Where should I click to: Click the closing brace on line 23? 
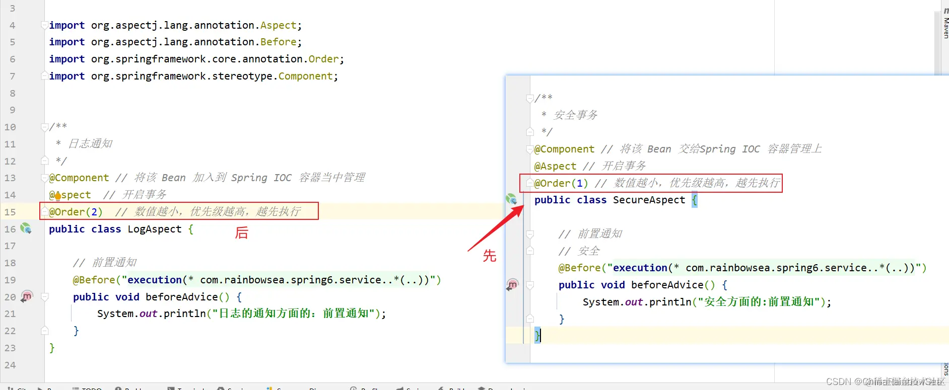52,348
